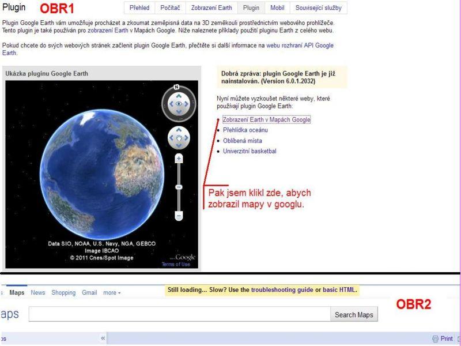Viewport: 461px width, 346px height.
Task: Collapse the side panel with double chevron
Action: pyautogui.click(x=103, y=338)
